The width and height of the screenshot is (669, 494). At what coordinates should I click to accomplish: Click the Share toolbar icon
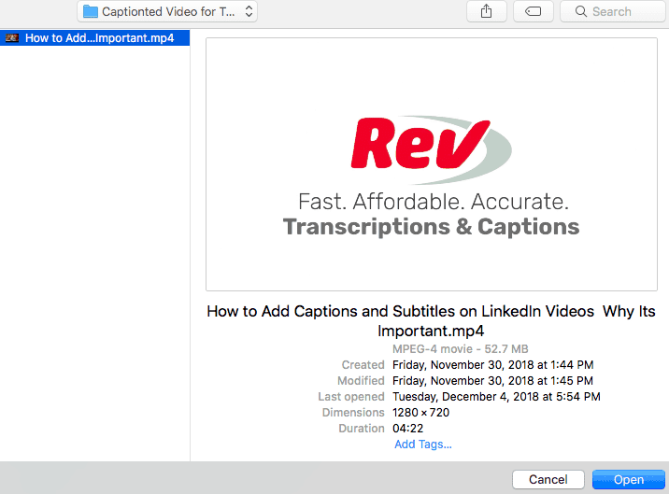487,11
